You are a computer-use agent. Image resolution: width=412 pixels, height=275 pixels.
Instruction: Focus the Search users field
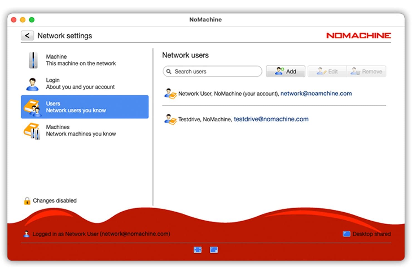pyautogui.click(x=212, y=71)
